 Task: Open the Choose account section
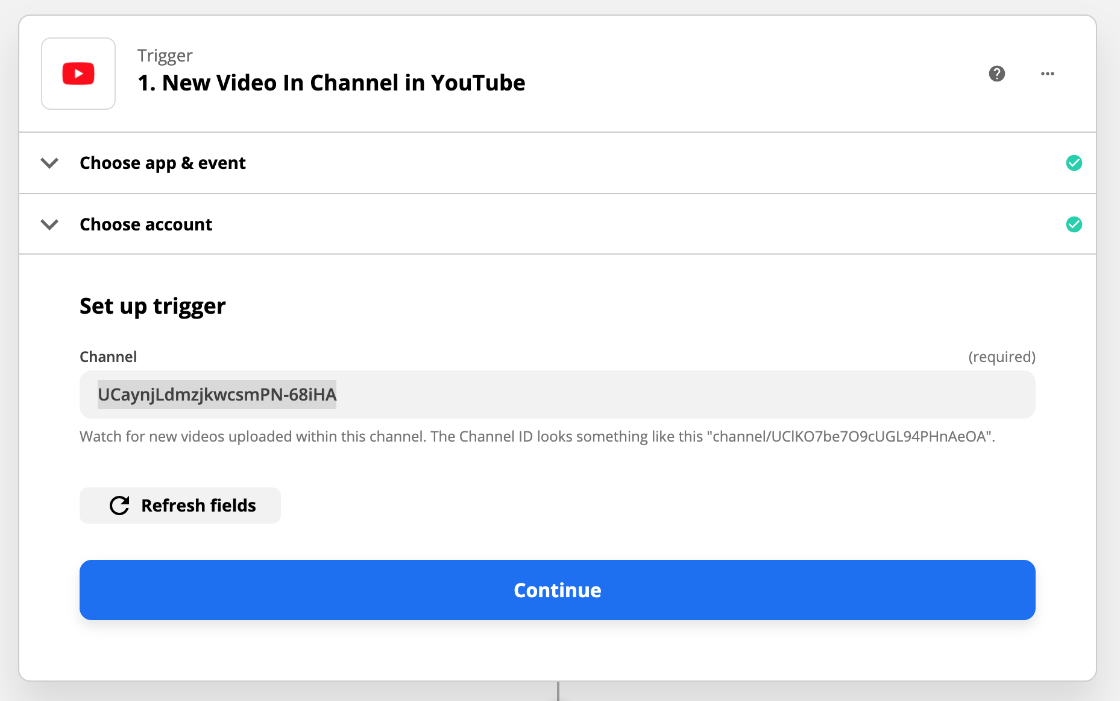tap(558, 224)
